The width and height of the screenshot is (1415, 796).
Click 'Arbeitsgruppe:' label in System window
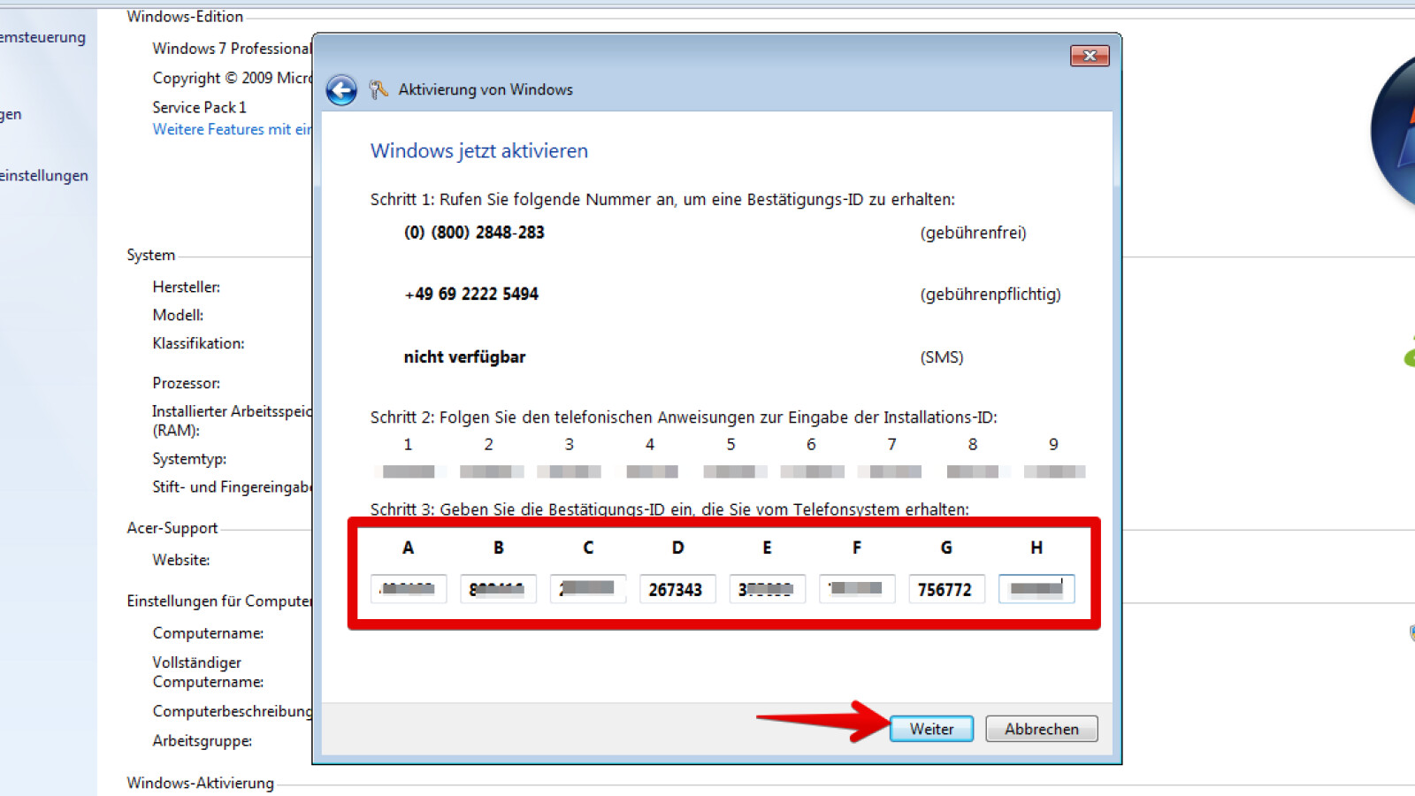pos(202,741)
